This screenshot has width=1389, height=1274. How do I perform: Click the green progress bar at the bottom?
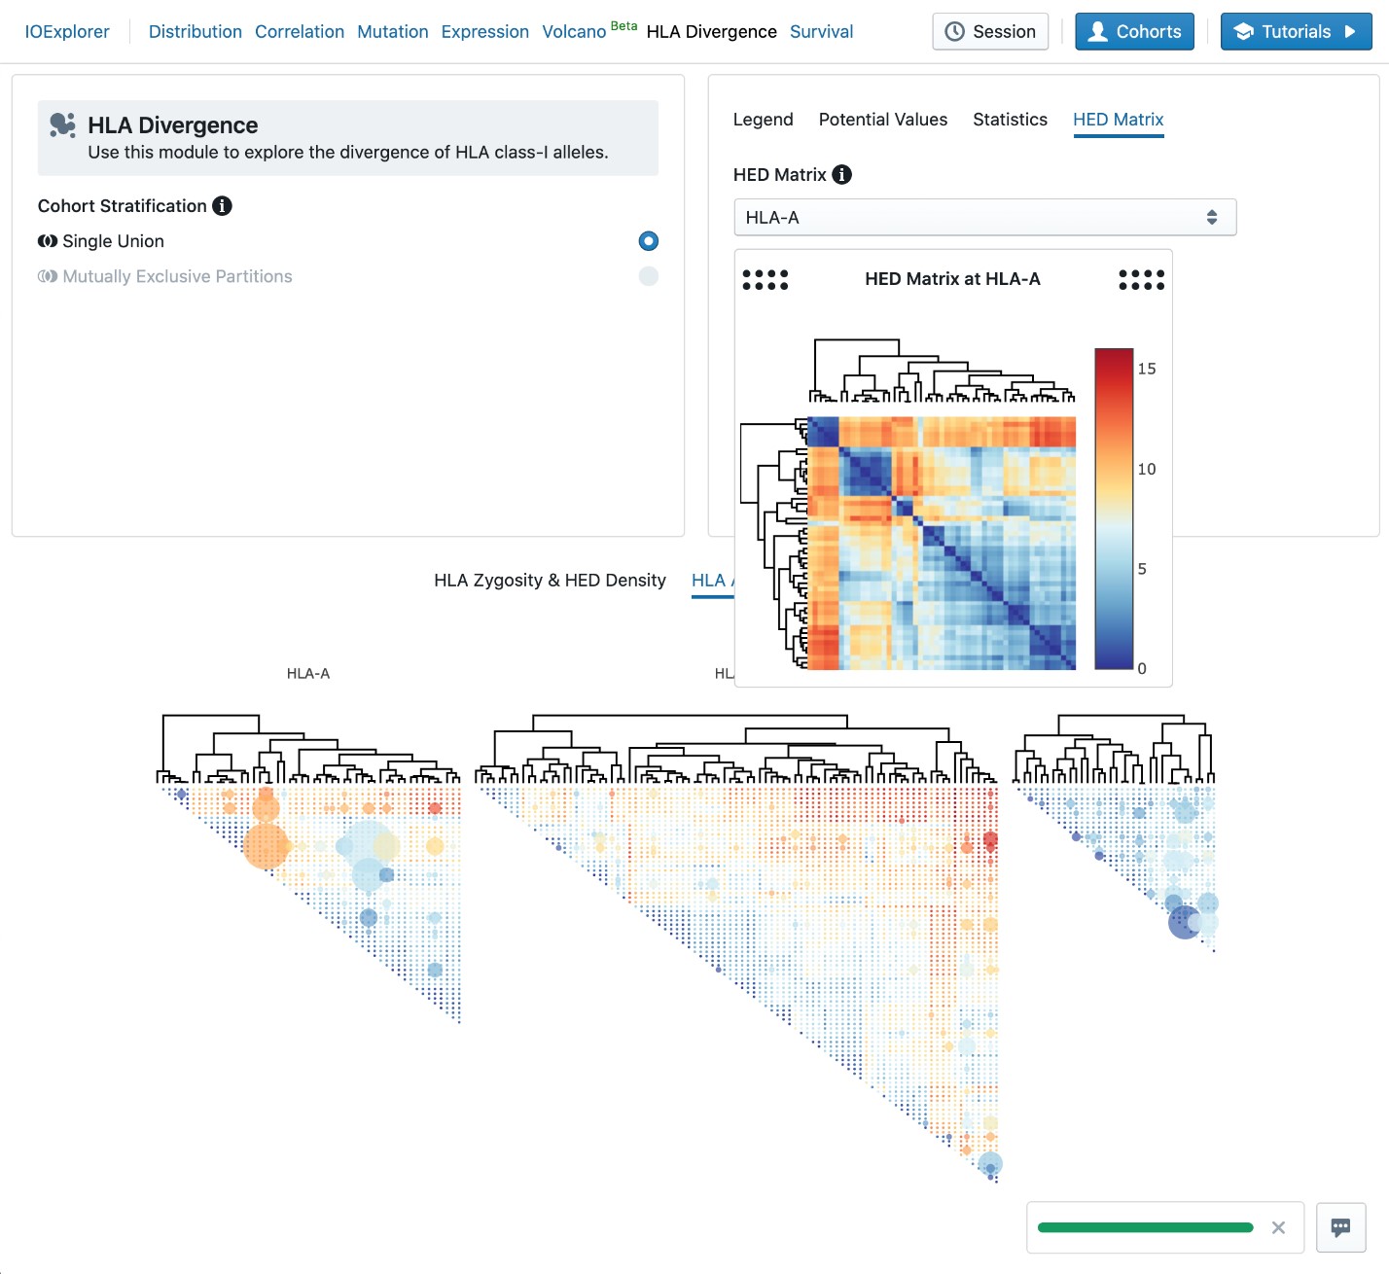click(1144, 1227)
